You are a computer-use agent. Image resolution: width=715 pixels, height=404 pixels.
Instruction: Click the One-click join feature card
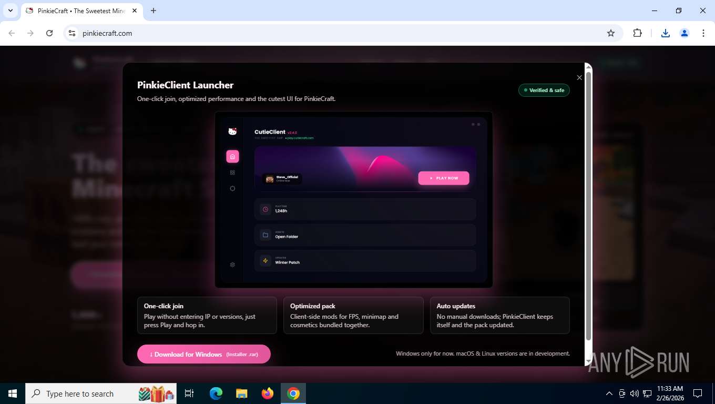207,316
